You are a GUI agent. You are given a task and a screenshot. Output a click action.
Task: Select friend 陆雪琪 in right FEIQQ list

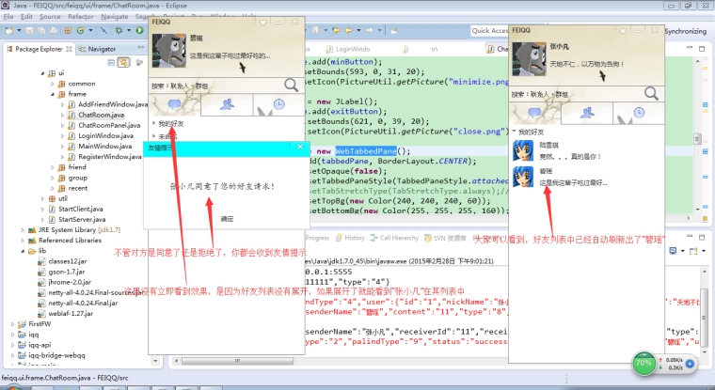[x=586, y=150]
